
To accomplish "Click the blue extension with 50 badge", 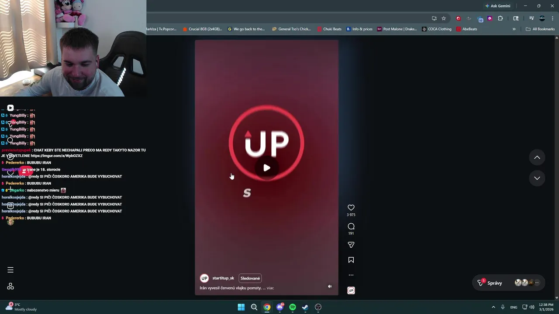I will (x=480, y=19).
